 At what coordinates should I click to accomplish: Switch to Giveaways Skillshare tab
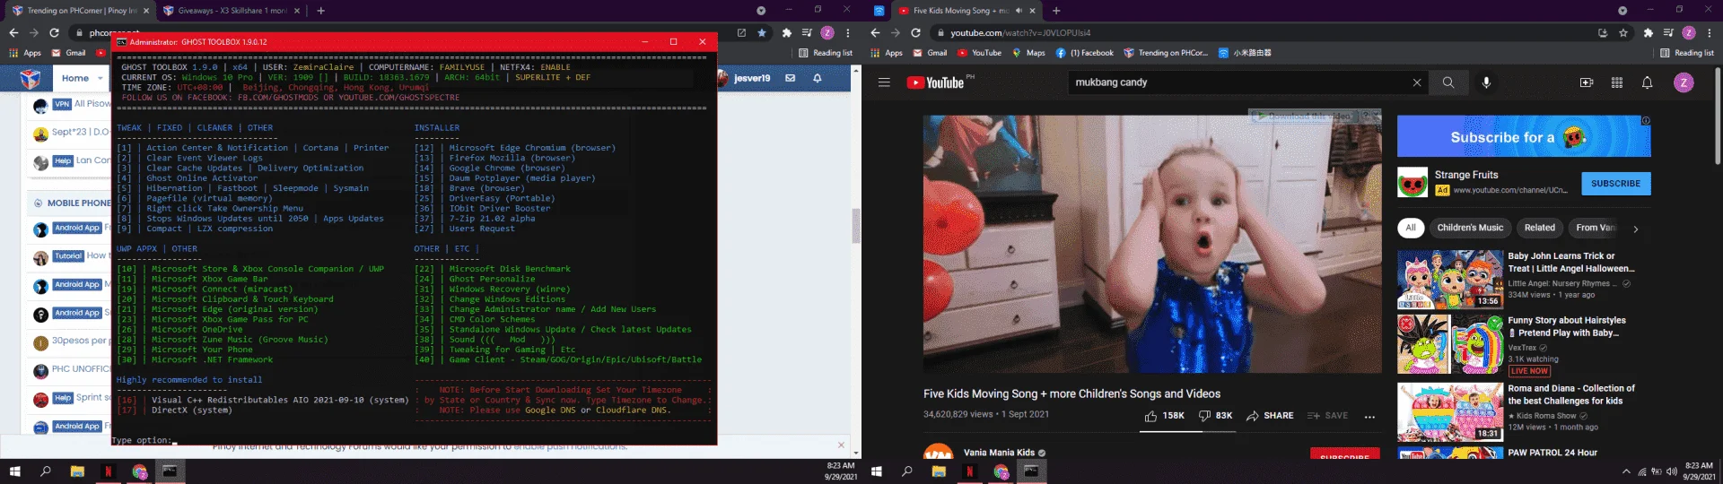tap(232, 11)
